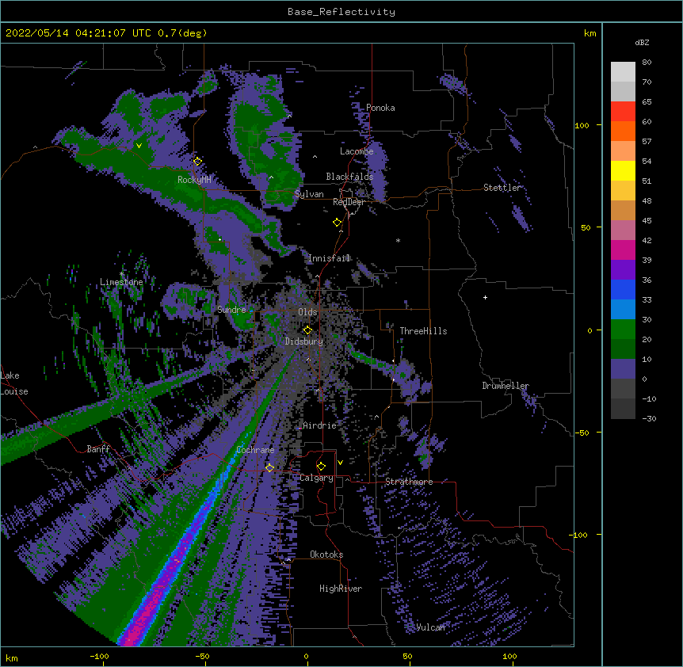The image size is (683, 667).
Task: Pick the orange 60-57 dBZ legend swatch
Action: point(623,131)
